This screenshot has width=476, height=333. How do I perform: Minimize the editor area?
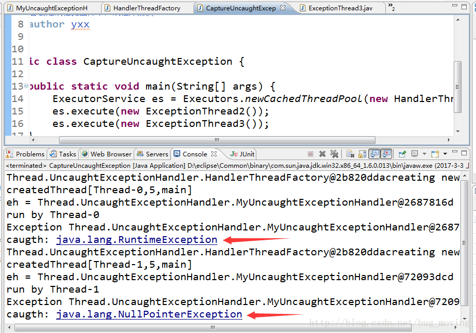coord(454,6)
